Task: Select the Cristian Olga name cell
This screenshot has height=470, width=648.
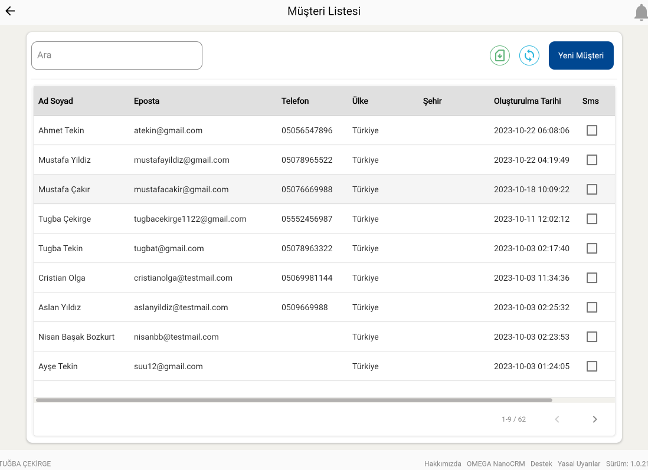Action: (61, 278)
